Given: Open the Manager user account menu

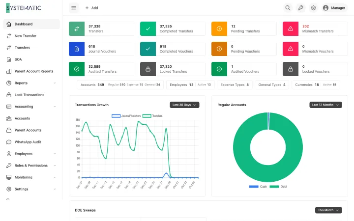Looking at the screenshot, I should pos(334,8).
